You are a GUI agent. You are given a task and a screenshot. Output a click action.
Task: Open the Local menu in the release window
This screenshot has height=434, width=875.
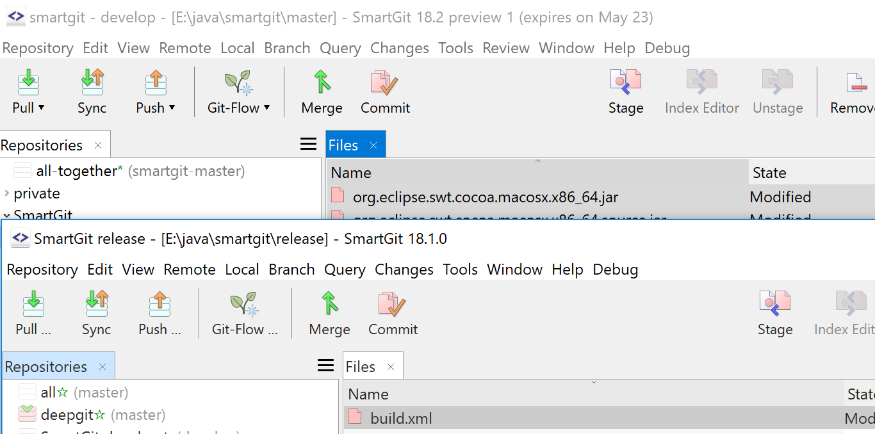(242, 269)
